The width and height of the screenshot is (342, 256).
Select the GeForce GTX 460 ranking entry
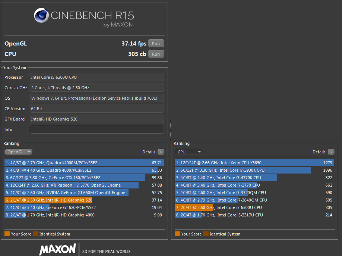[84, 178]
